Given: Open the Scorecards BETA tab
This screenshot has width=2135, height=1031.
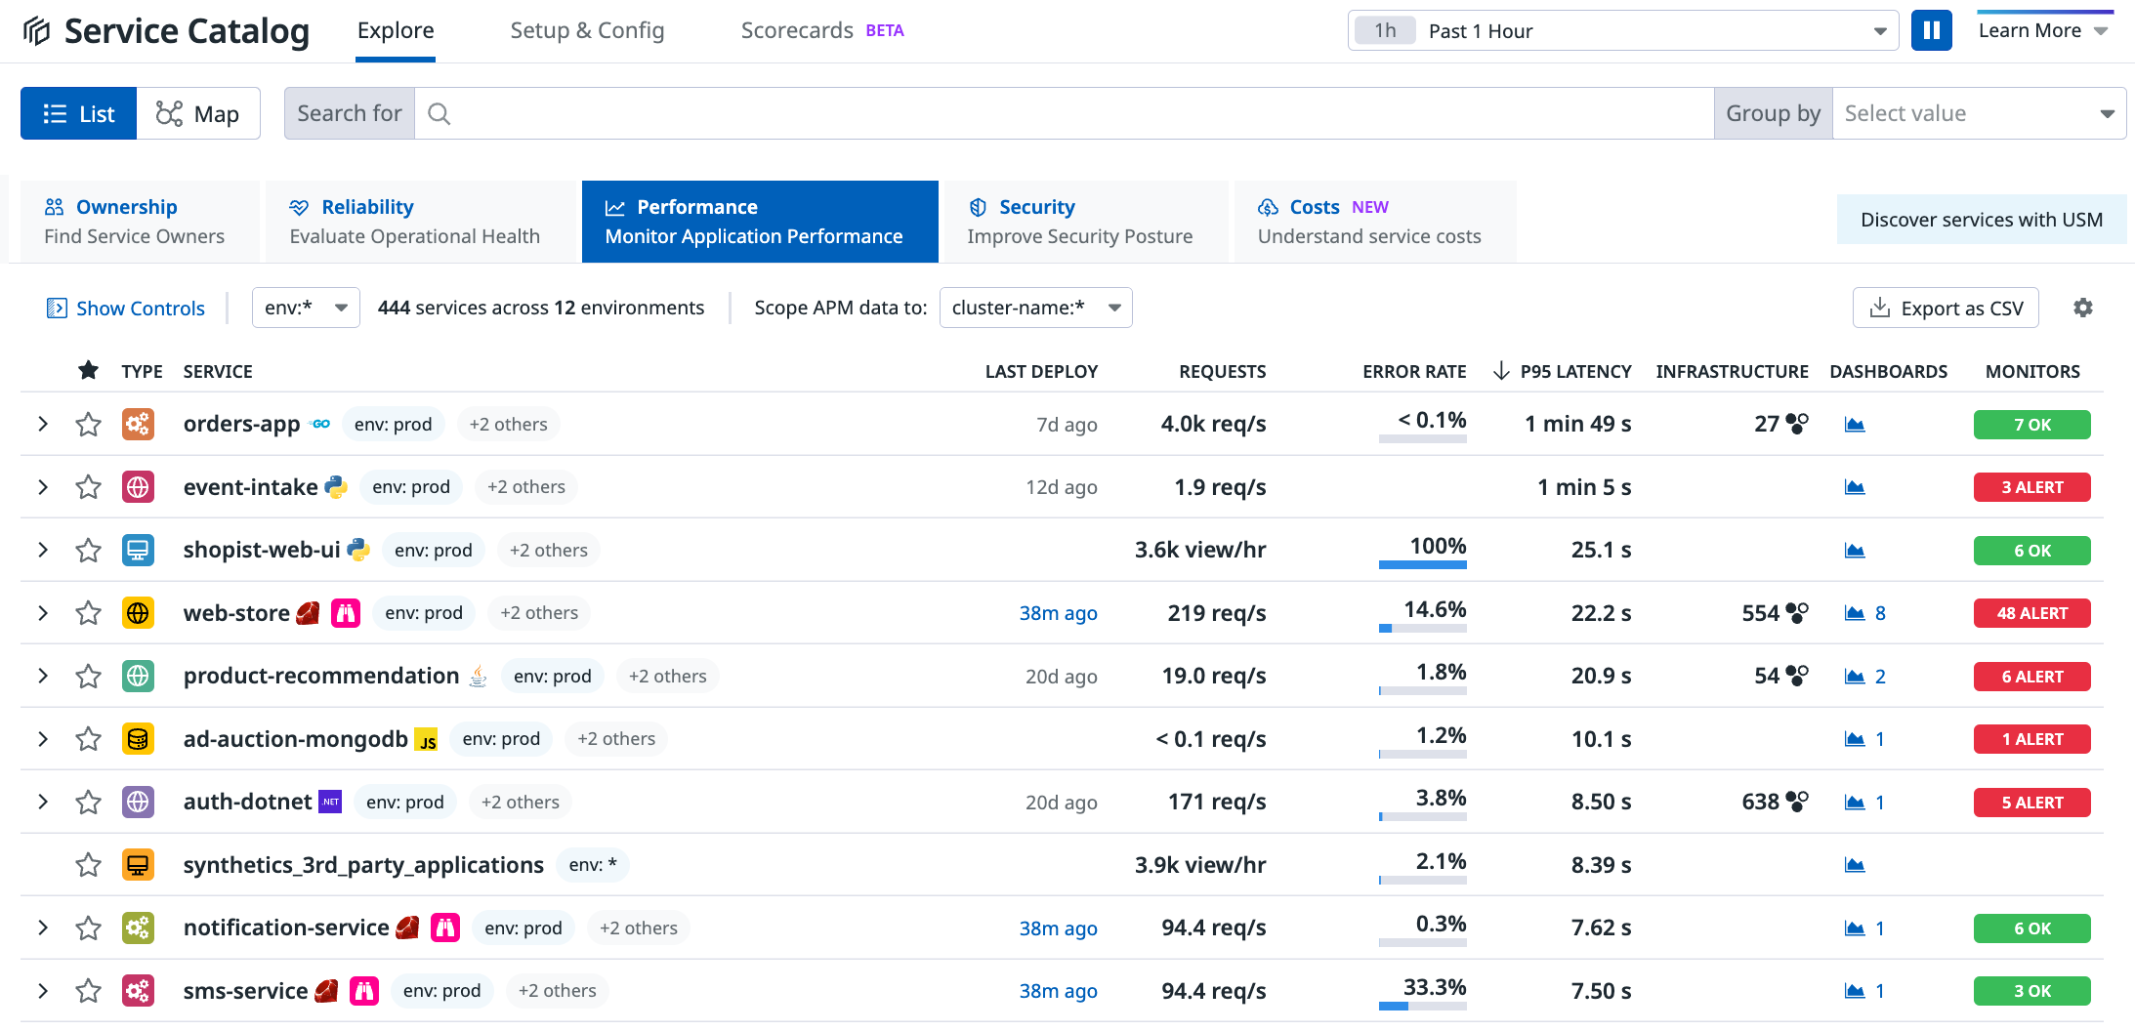Looking at the screenshot, I should click(x=822, y=30).
